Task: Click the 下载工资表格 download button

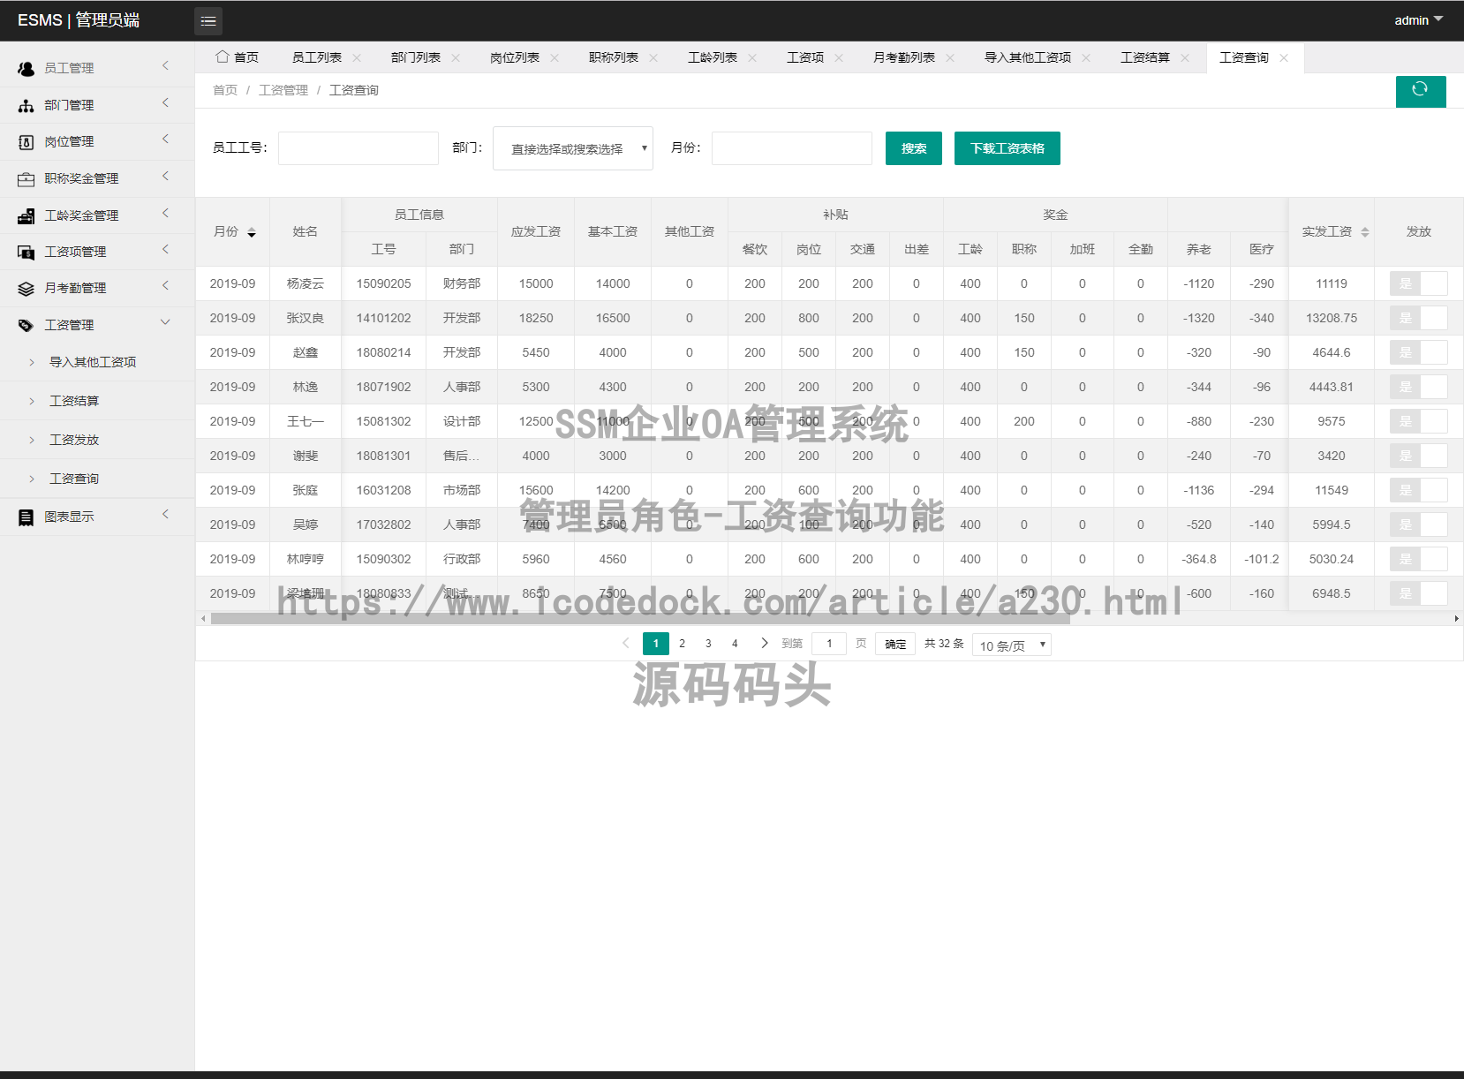Action: pos(1007,147)
